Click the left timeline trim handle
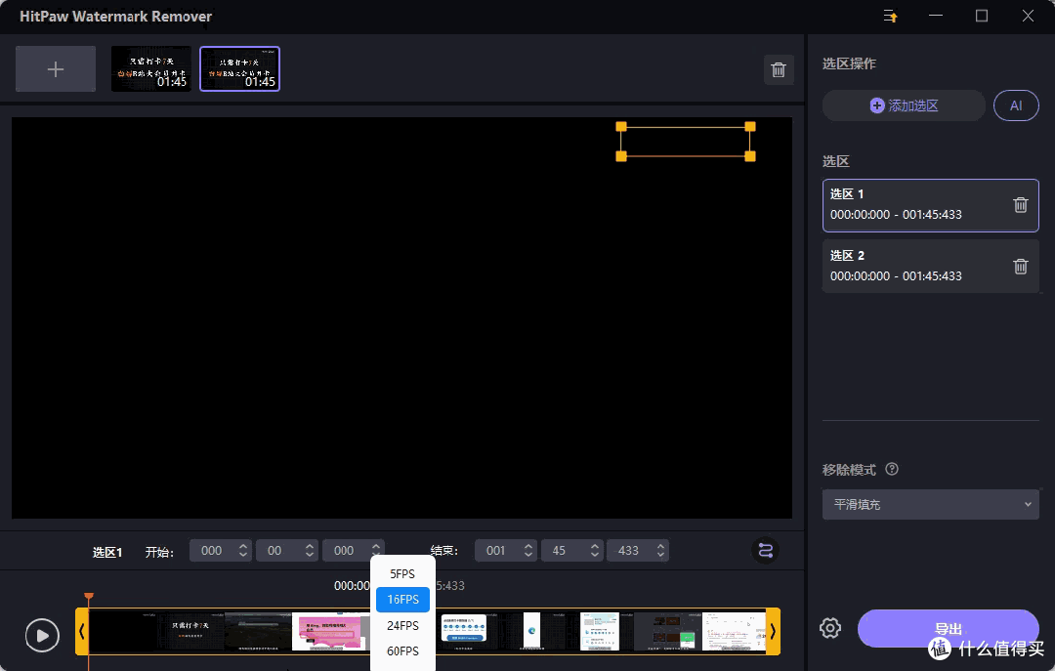This screenshot has height=671, width=1055. (82, 631)
